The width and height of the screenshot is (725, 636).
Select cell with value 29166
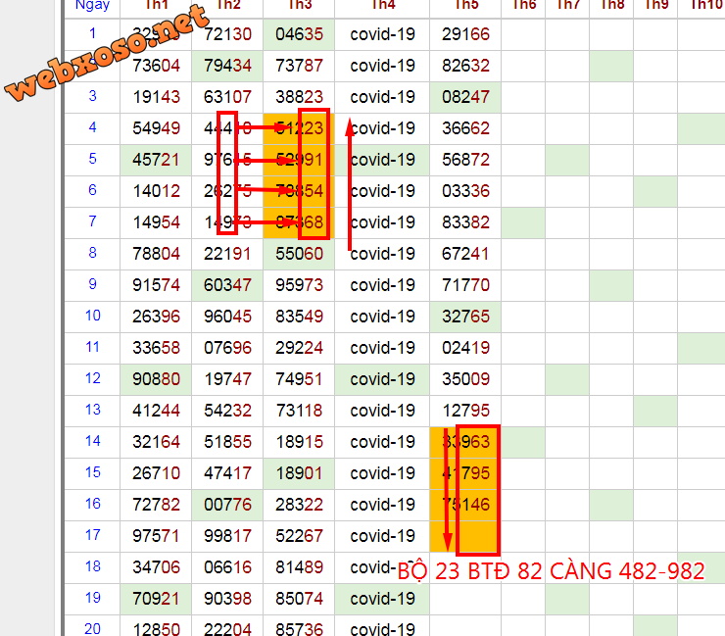coord(466,34)
